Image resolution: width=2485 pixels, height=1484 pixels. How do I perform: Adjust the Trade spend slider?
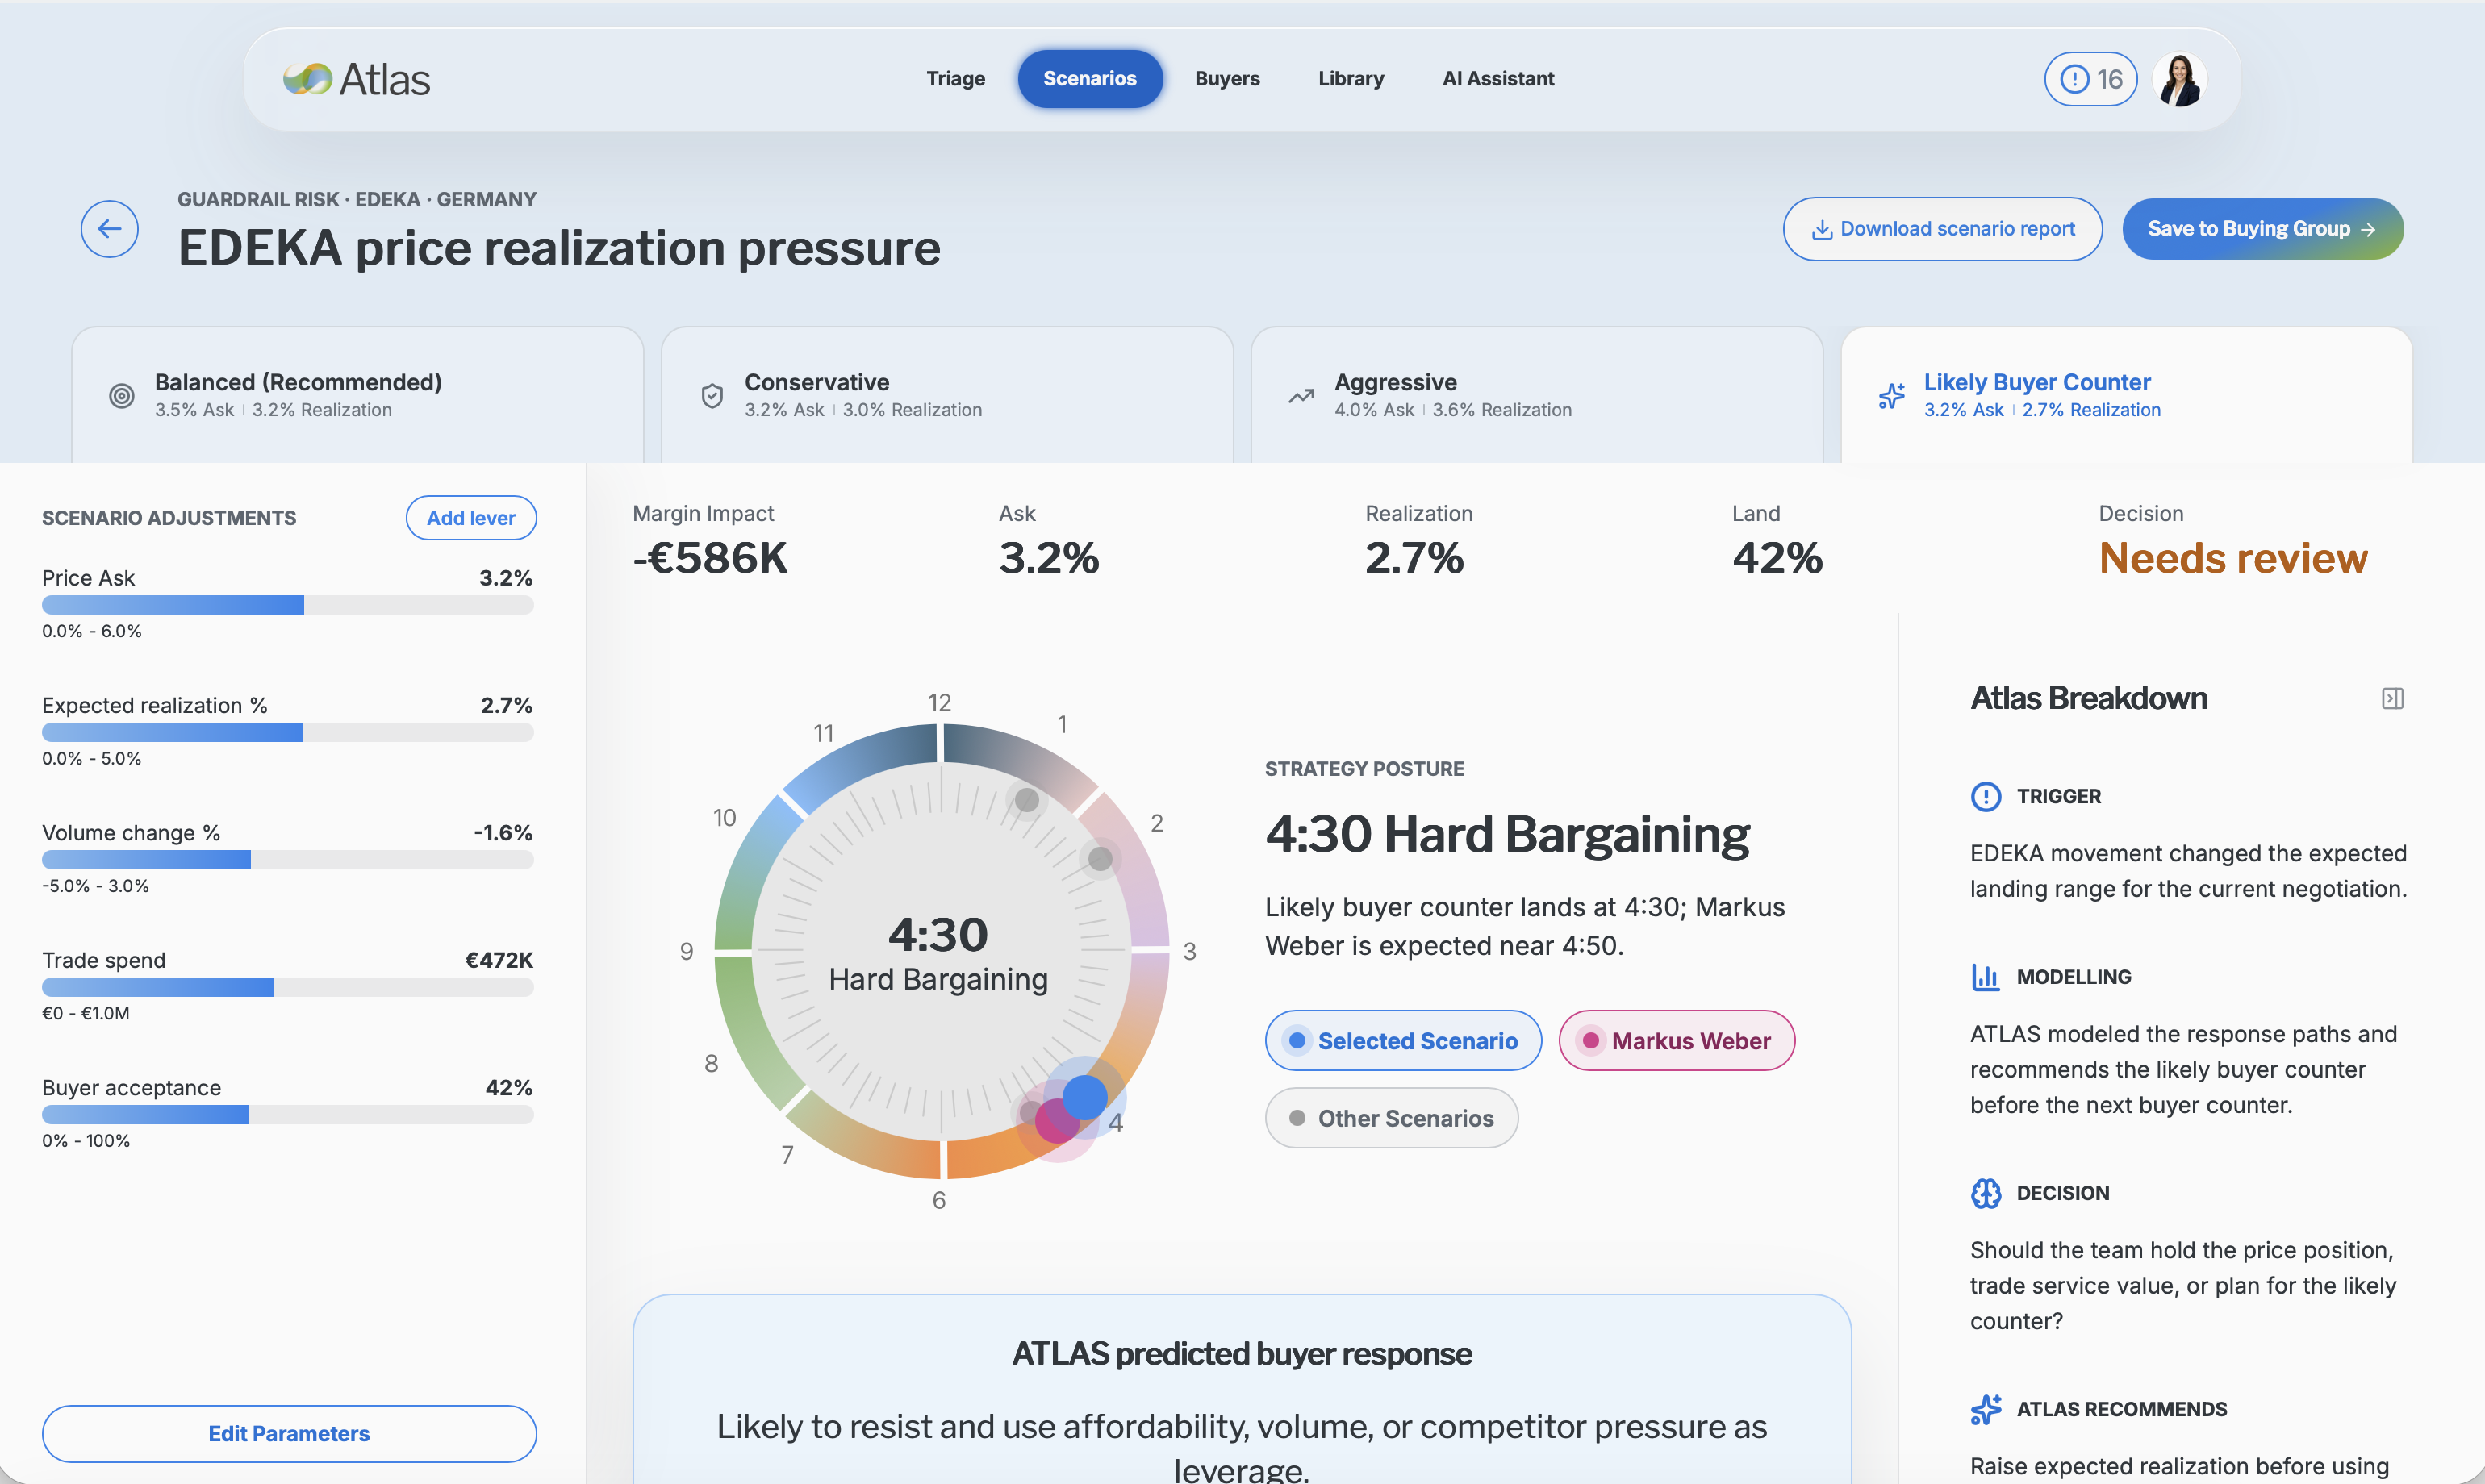[288, 987]
